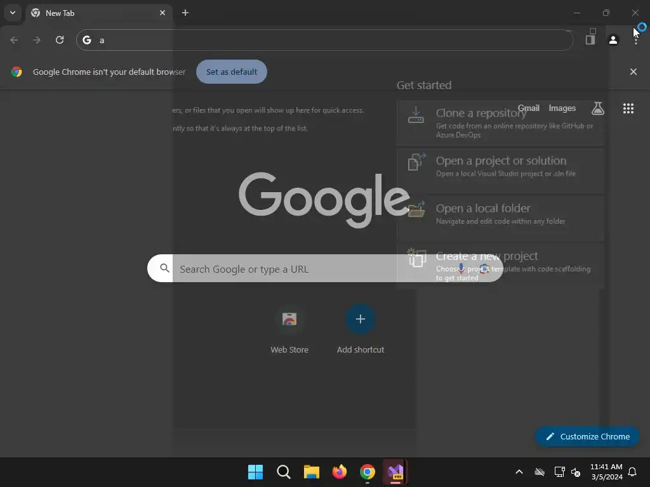This screenshot has height=487, width=650.
Task: Open the Chrome side panel icon
Action: pyautogui.click(x=590, y=40)
